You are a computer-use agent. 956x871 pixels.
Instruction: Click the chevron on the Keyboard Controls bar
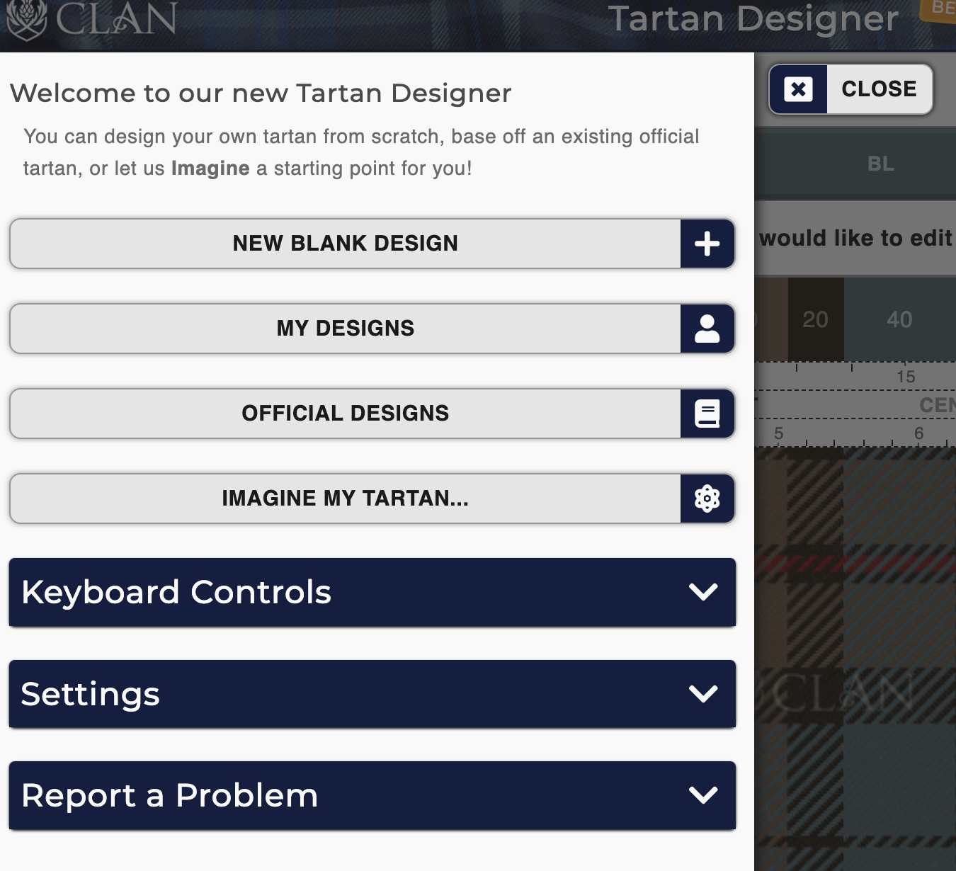point(702,593)
